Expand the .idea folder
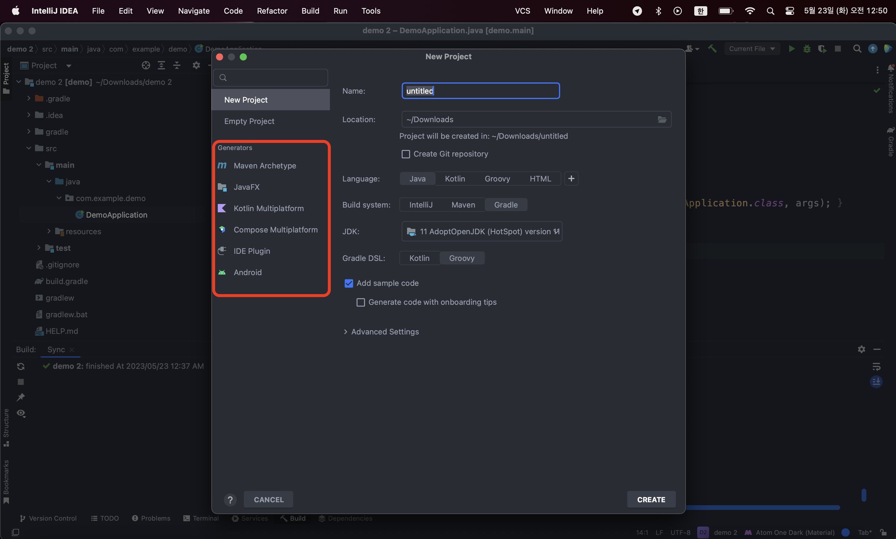This screenshot has width=896, height=539. coord(28,115)
